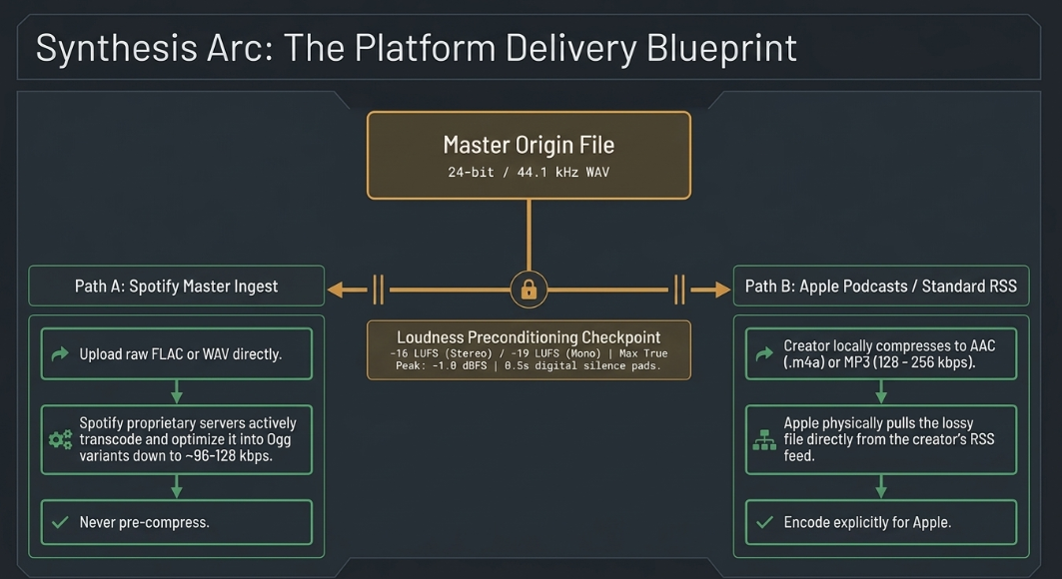Image resolution: width=1062 pixels, height=579 pixels.
Task: Click the checkmark beside Never pre-compress
Action: coord(60,522)
